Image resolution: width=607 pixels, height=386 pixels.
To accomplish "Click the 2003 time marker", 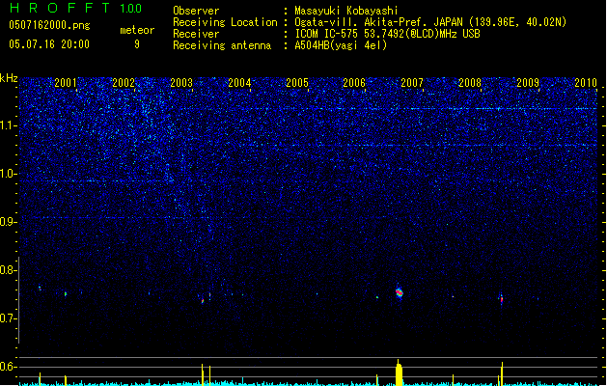I will point(181,83).
